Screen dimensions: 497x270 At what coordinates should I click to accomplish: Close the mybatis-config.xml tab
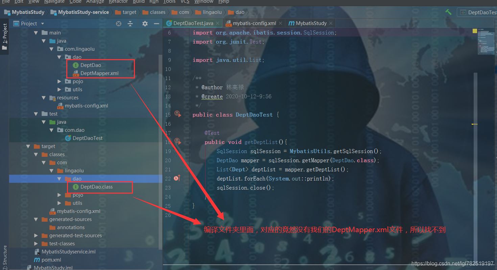pos(281,23)
